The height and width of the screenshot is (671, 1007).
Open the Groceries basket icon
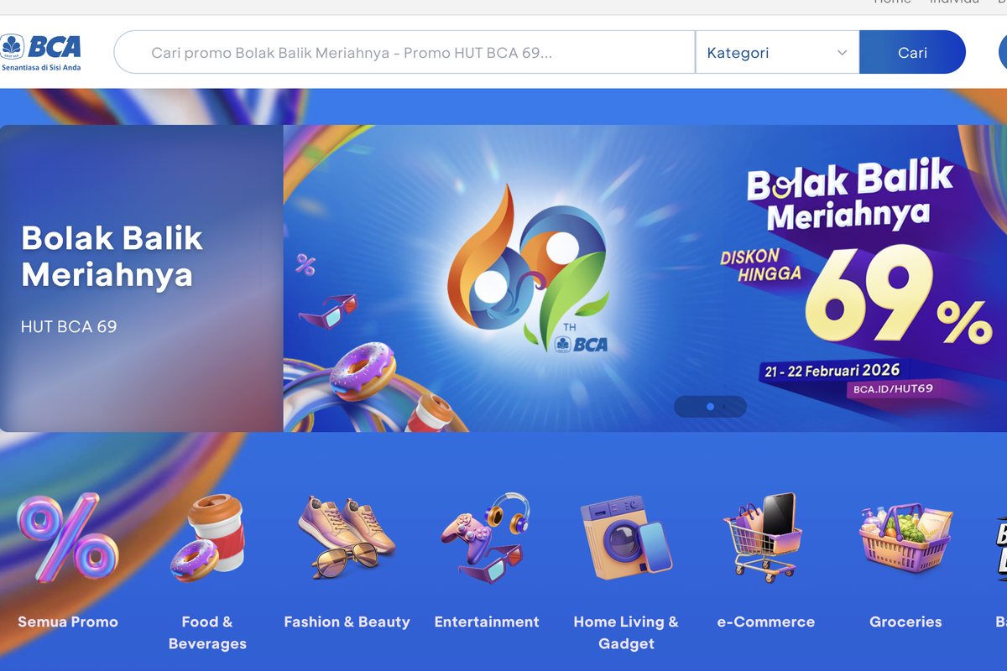click(x=905, y=538)
